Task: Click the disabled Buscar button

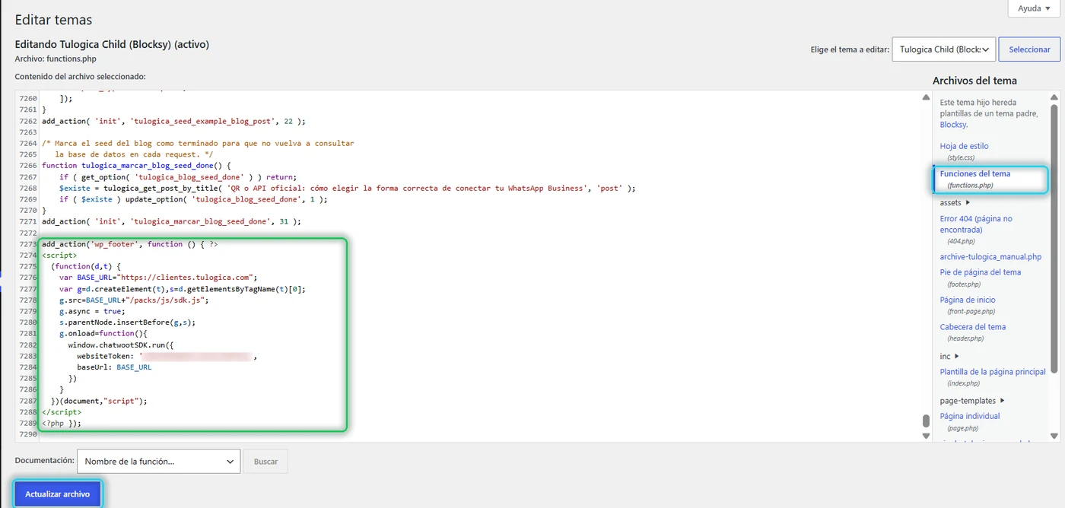Action: click(x=266, y=462)
